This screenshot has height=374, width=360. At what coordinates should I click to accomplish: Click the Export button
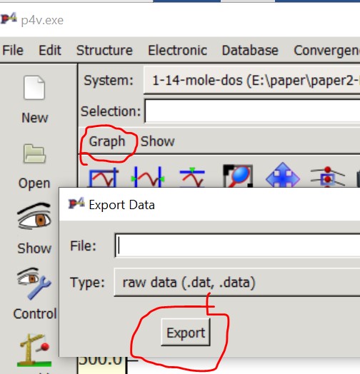[x=186, y=333]
